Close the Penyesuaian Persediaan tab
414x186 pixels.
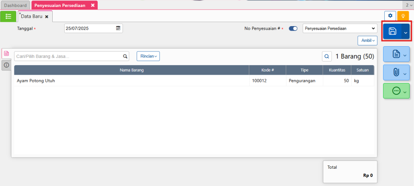pyautogui.click(x=93, y=5)
